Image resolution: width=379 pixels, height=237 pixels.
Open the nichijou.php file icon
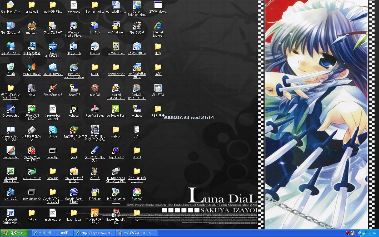53,213
